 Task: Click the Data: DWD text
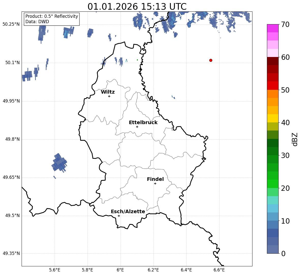click(37, 22)
